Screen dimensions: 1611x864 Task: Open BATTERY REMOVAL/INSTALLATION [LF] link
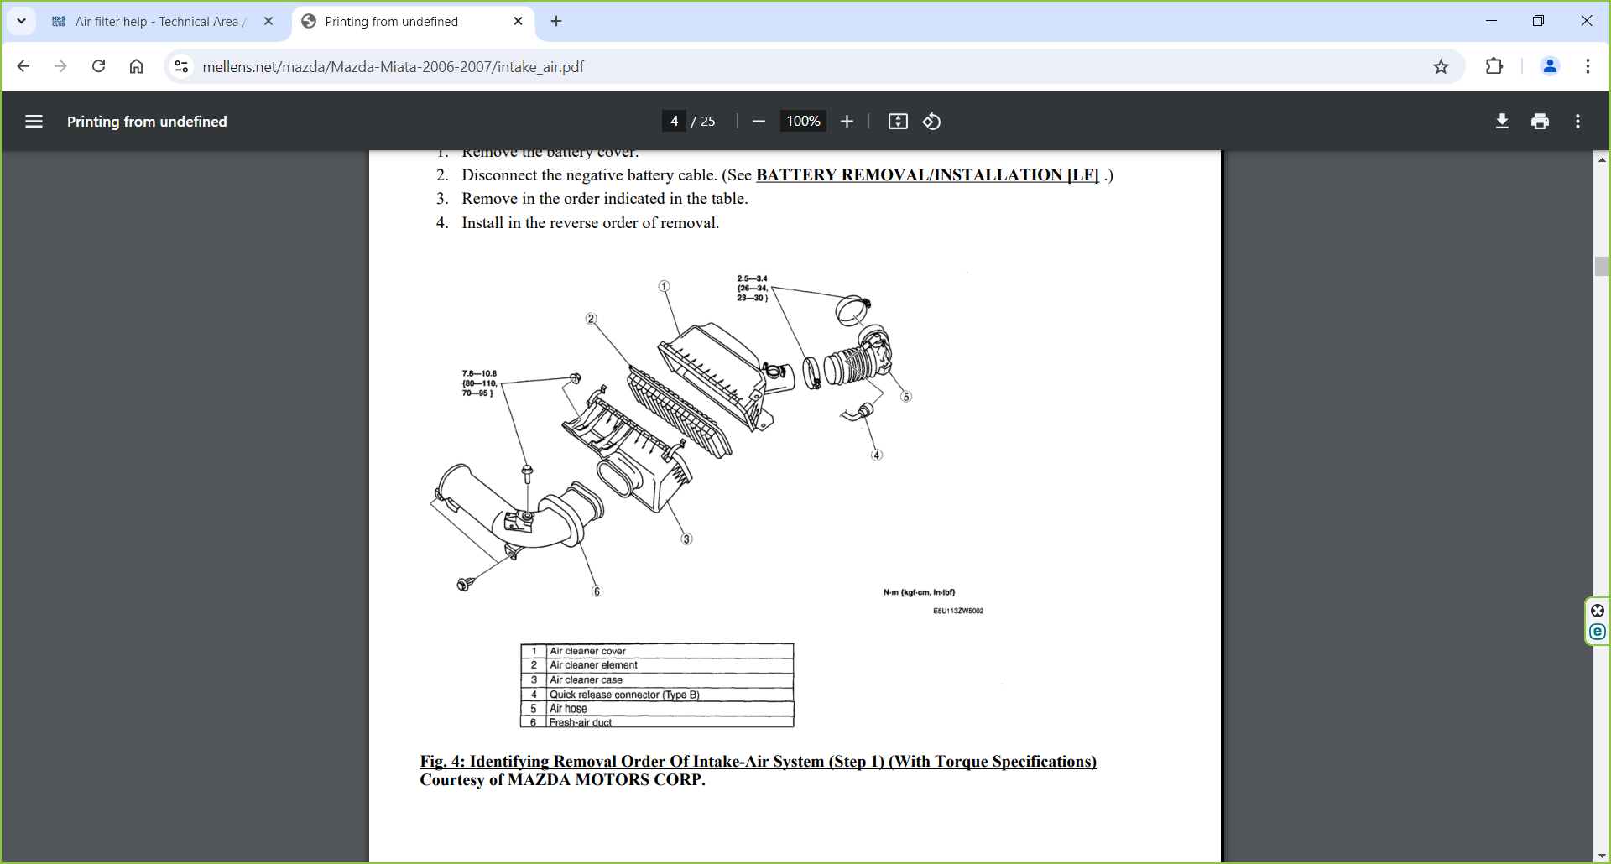pyautogui.click(x=927, y=175)
